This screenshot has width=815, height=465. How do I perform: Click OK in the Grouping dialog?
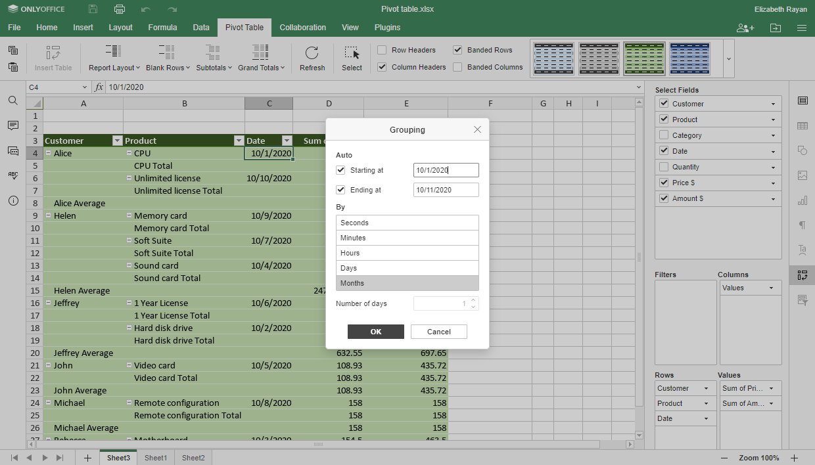point(376,332)
